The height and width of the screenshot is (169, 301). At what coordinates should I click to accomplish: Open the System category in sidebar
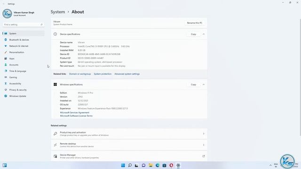[x=24, y=33]
